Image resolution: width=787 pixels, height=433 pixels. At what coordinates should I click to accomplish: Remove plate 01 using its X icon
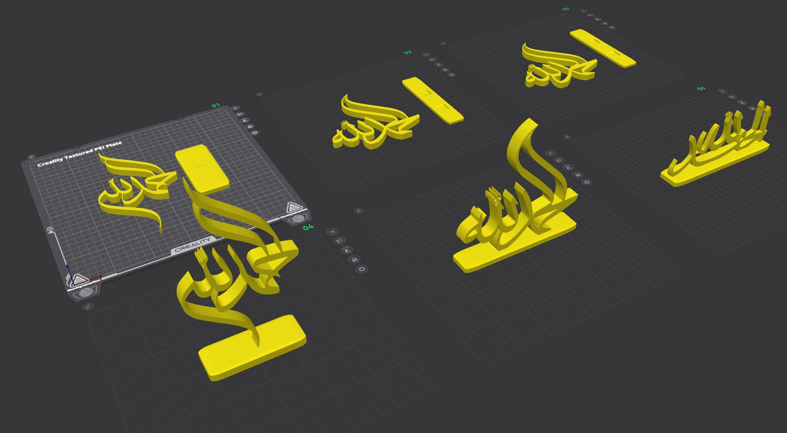pyautogui.click(x=235, y=108)
